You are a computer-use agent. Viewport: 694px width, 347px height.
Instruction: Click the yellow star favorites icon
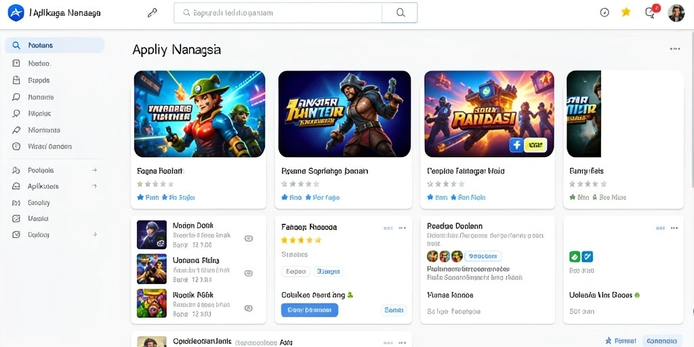tap(626, 12)
